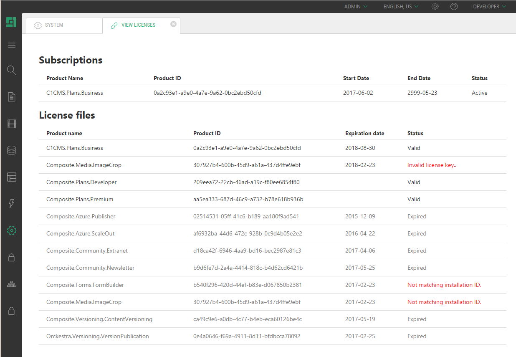Image resolution: width=516 pixels, height=357 pixels.
Task: Open the Layout template icon in sidebar
Action: (12, 177)
